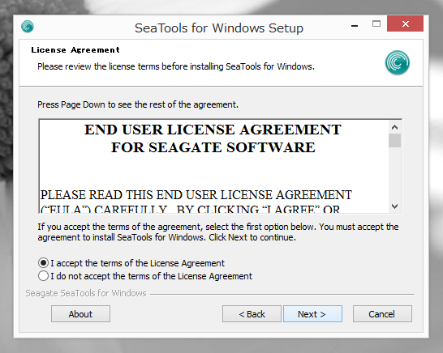
Task: Click the scrollbar track below the thumb
Action: (x=394, y=173)
